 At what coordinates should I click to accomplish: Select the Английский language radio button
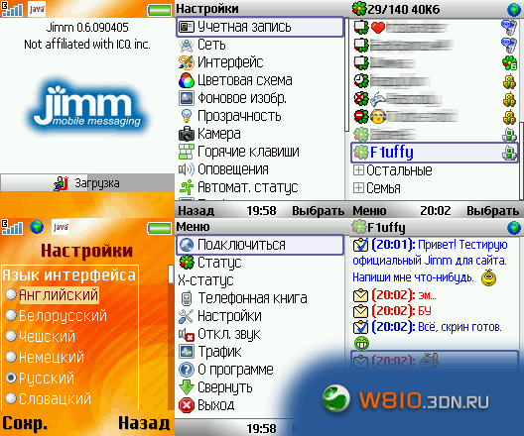pos(11,294)
